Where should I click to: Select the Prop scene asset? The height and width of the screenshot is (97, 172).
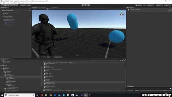pyautogui.click(x=46, y=78)
